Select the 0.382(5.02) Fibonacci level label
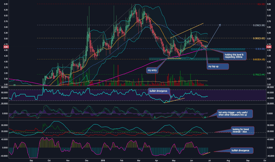This screenshot has height=162, width=275. click(x=259, y=38)
